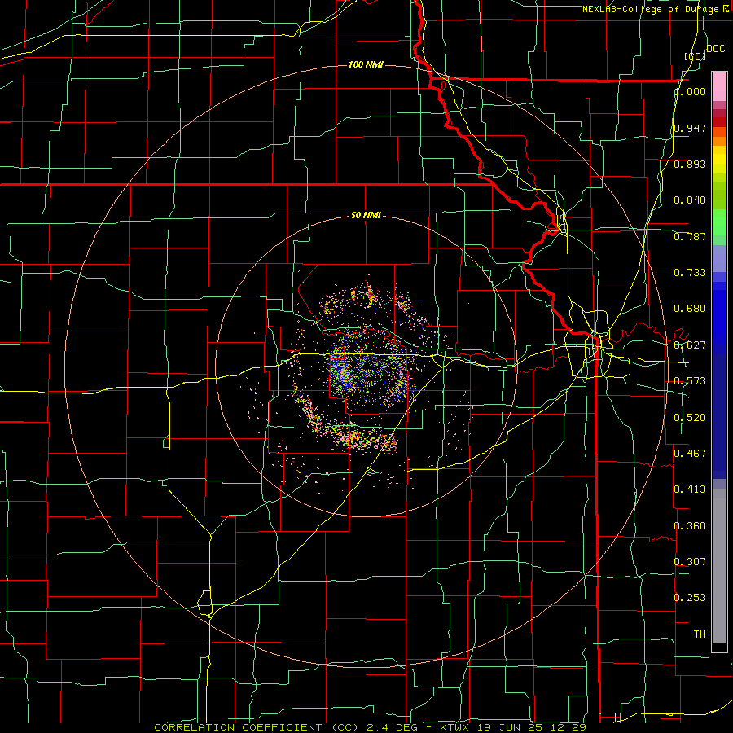Click the 100 NMI range ring label
Screen dimensions: 733x733
tap(366, 64)
